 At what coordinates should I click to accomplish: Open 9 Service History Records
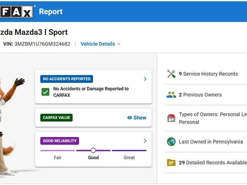tap(205, 74)
